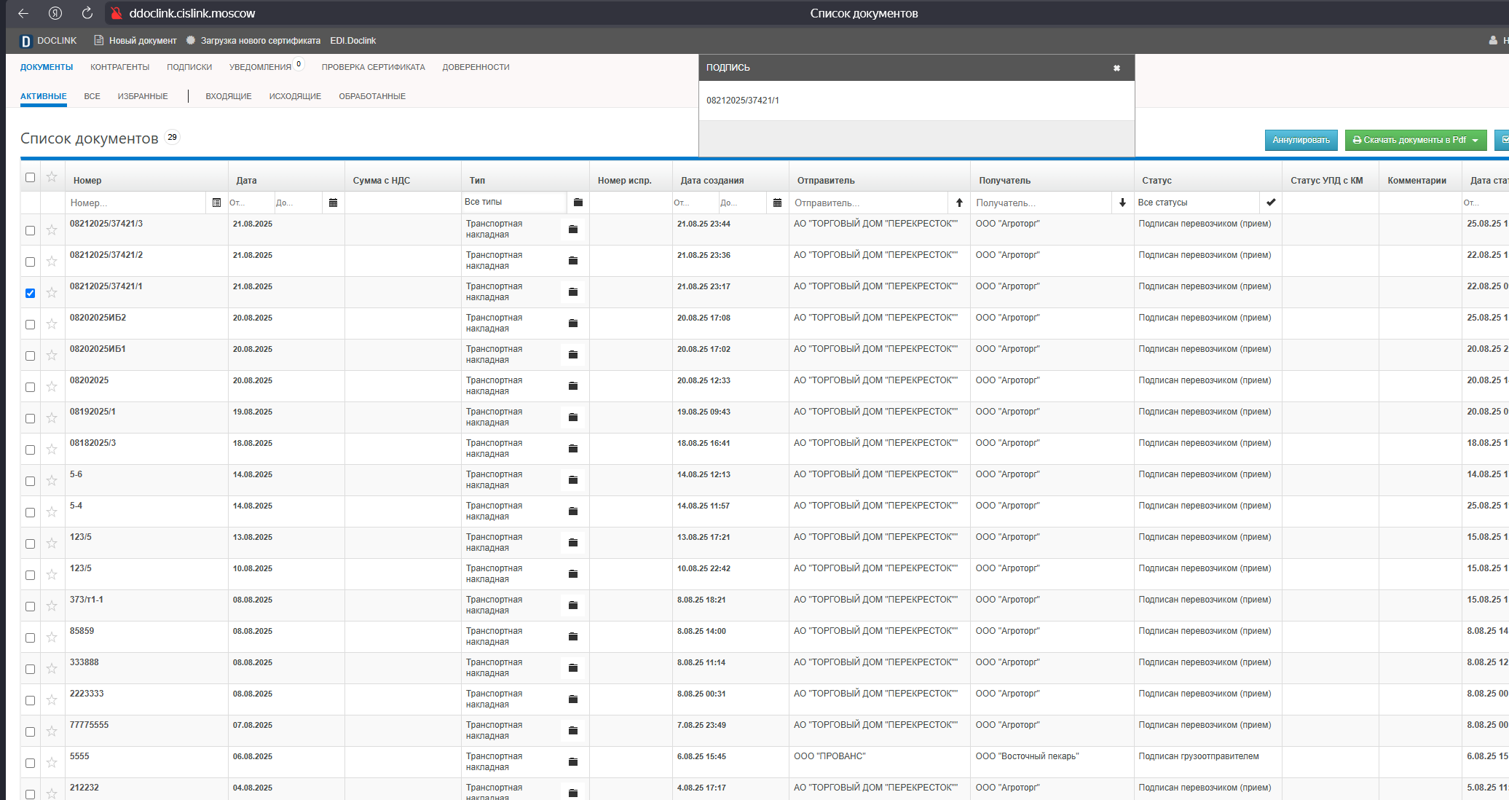Close the ПОДПИСЬ panel
The width and height of the screenshot is (1509, 800).
coord(1116,68)
